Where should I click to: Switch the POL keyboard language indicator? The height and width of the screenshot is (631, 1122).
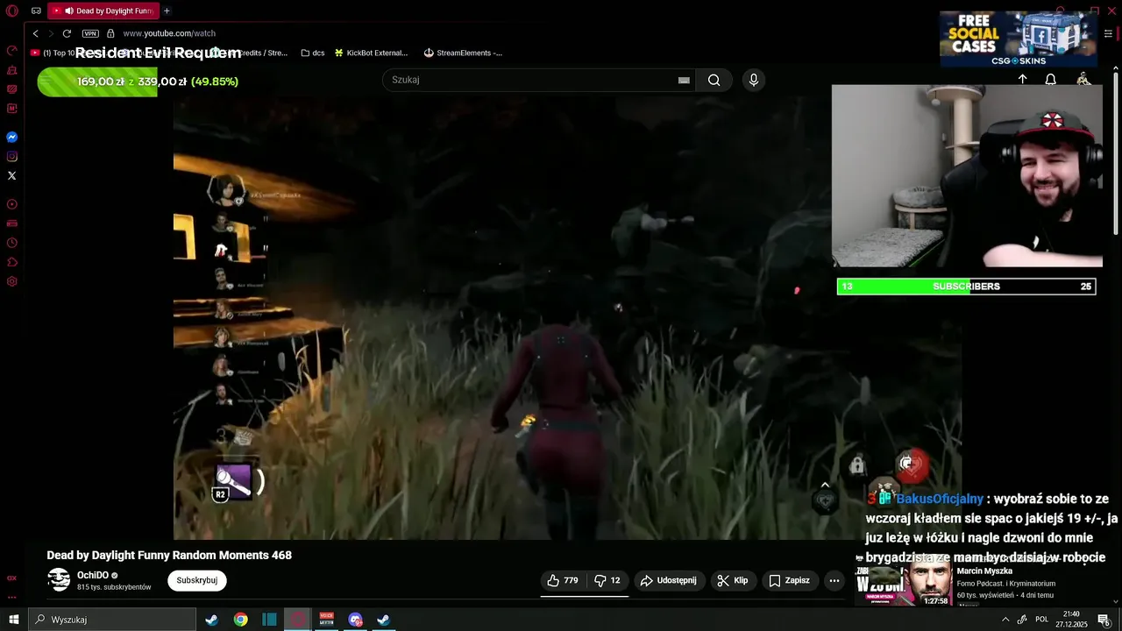pyautogui.click(x=1042, y=620)
